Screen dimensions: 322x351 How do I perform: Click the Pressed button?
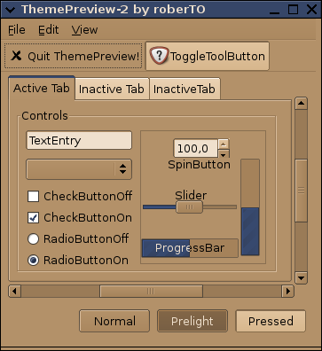271,321
